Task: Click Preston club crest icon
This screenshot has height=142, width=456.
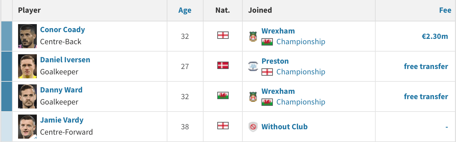Action: [x=253, y=66]
